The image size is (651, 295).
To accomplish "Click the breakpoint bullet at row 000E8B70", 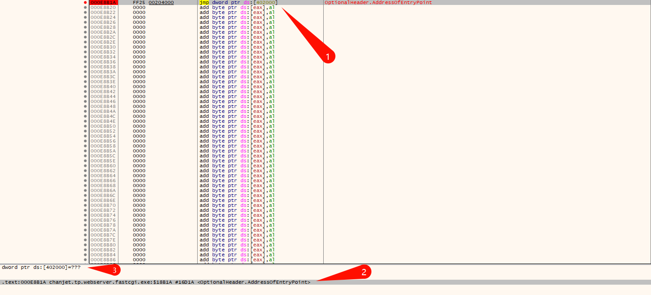I will (85, 206).
